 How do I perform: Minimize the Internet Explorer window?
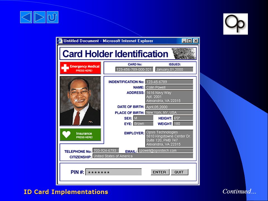[184, 41]
